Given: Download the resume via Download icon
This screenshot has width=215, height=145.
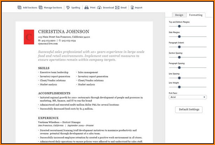Looking at the screenshot, I should [x=99, y=7].
